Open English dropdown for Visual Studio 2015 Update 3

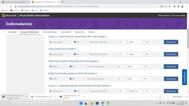[x=135, y=54]
